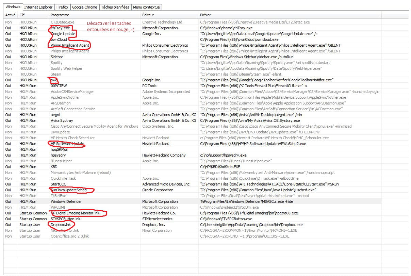Select the HP Software Update program name
The height and width of the screenshot is (276, 411).
tap(67, 144)
